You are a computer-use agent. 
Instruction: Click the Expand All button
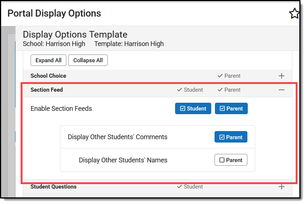pos(48,60)
